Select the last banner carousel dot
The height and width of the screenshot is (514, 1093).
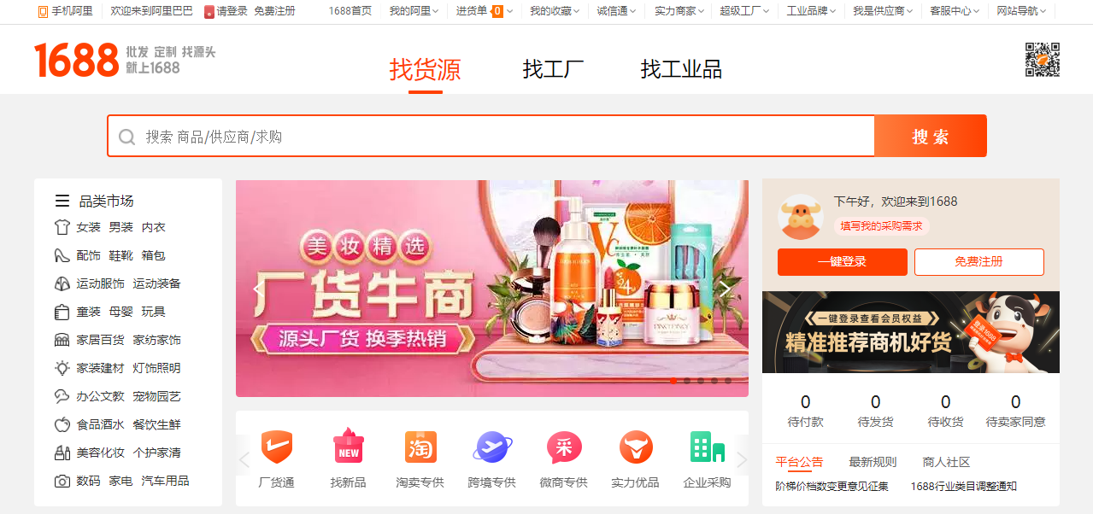click(x=728, y=381)
